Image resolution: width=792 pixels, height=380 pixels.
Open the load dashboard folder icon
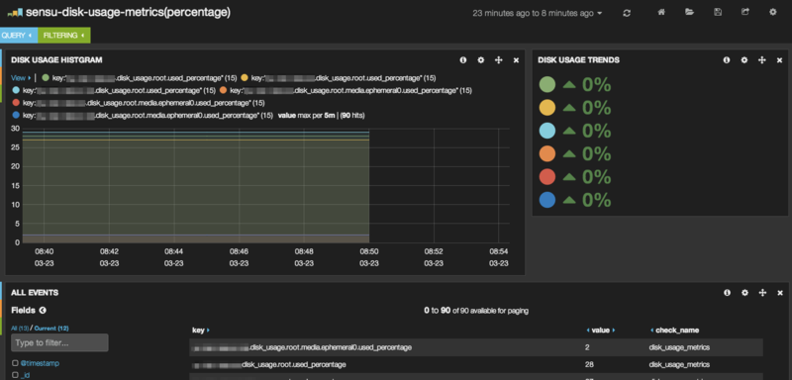689,12
